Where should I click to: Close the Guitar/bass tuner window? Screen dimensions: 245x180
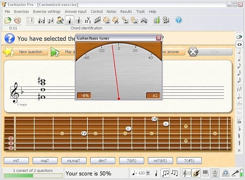[158, 38]
